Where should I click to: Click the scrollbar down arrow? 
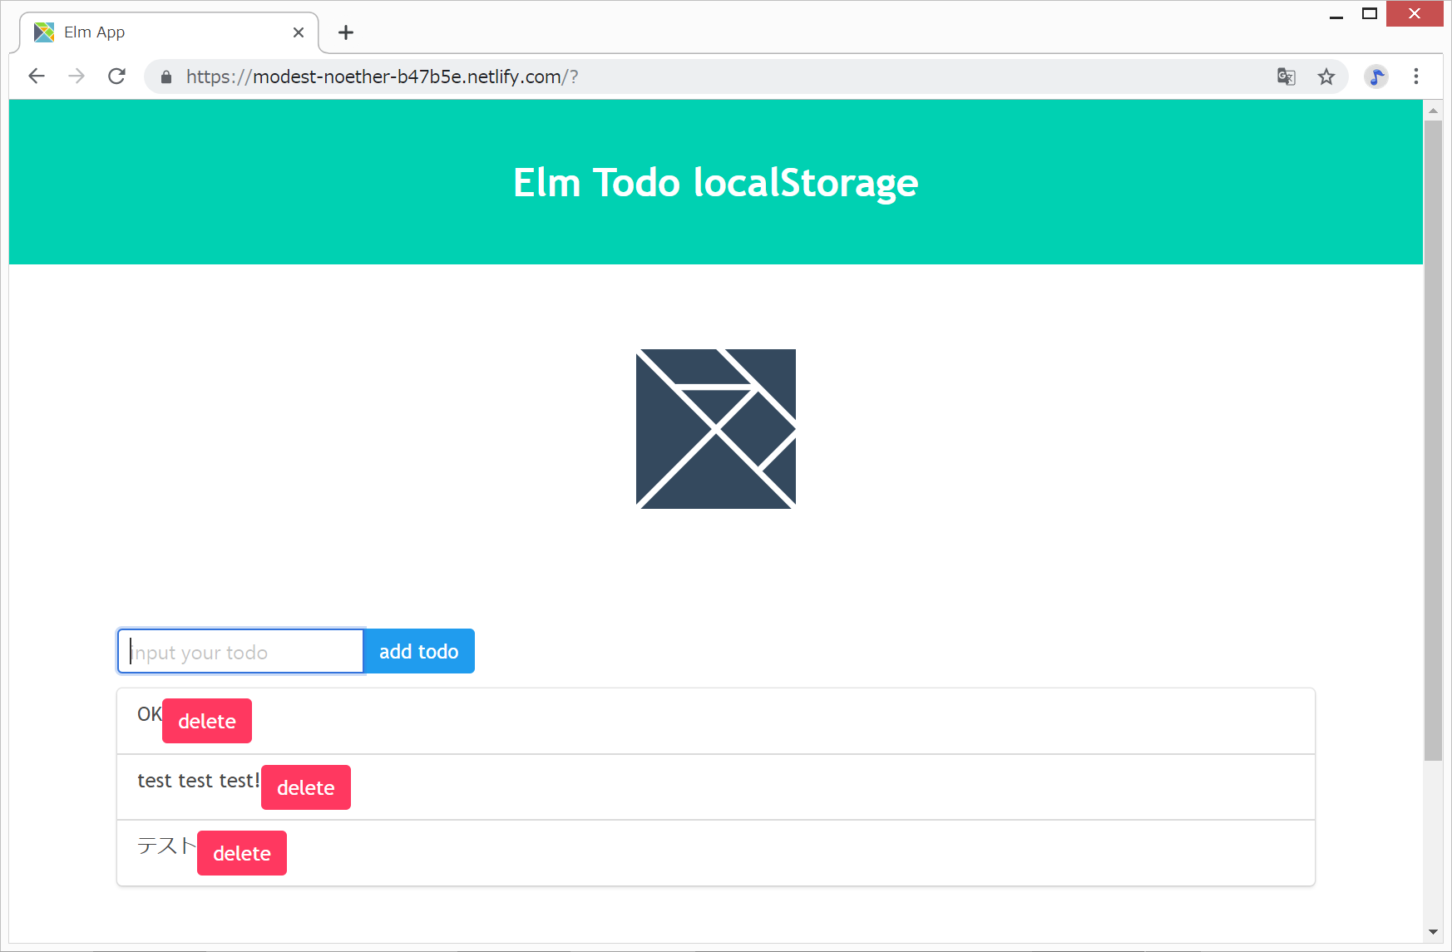pyautogui.click(x=1433, y=932)
